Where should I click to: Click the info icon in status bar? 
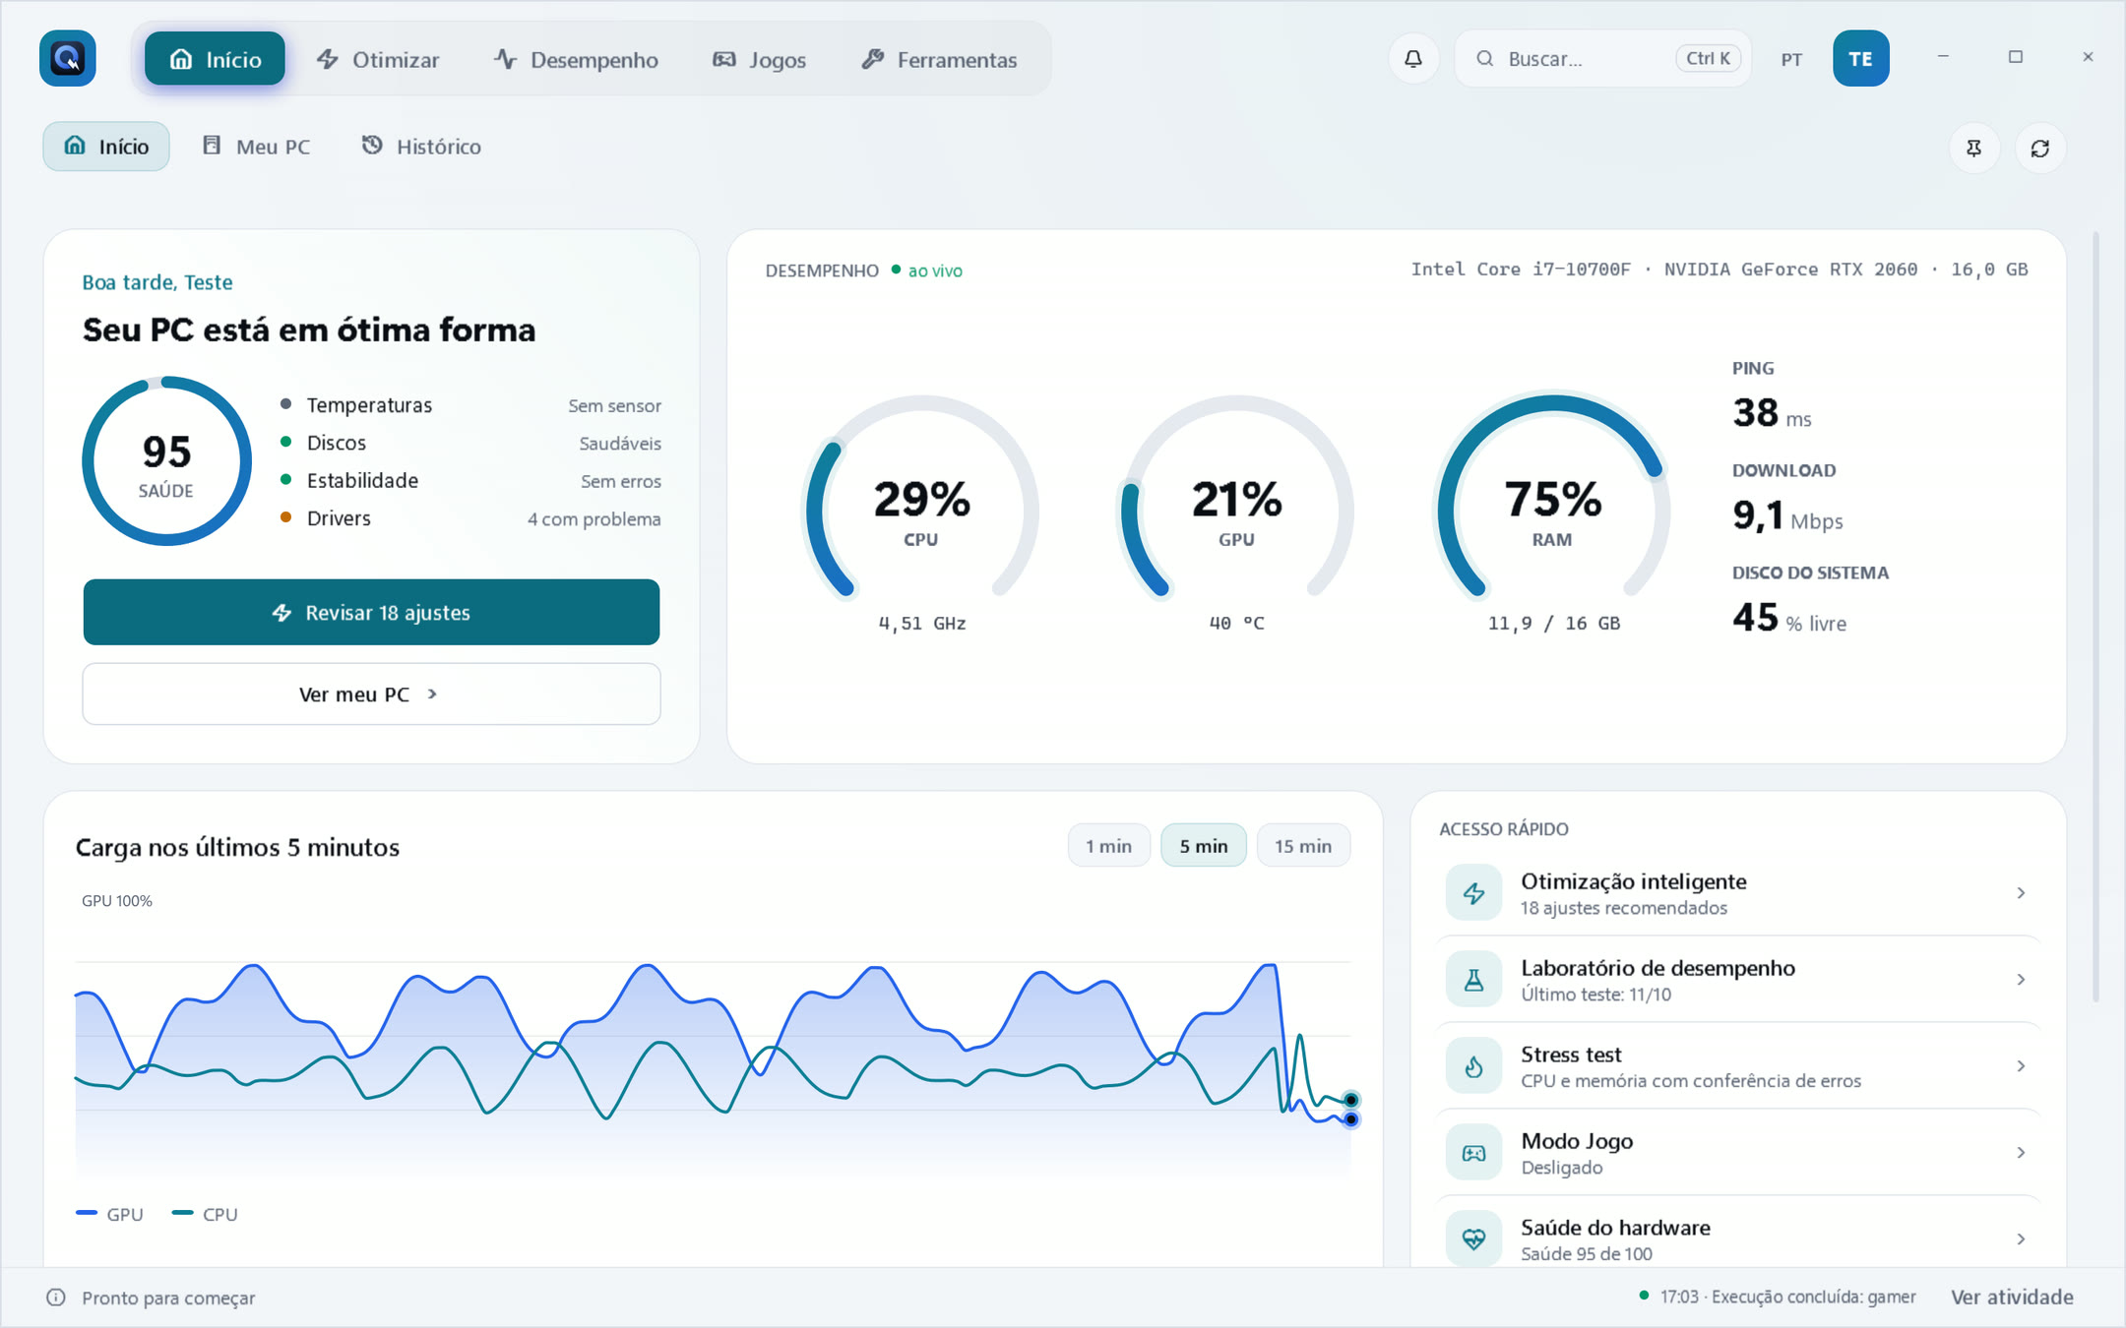click(56, 1298)
